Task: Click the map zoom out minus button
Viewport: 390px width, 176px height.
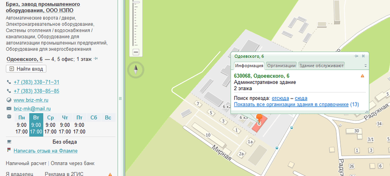Action: tap(136, 52)
